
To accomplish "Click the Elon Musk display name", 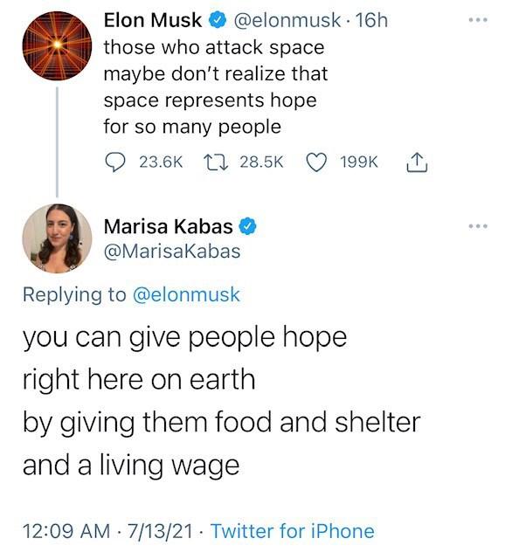I will coord(153,20).
